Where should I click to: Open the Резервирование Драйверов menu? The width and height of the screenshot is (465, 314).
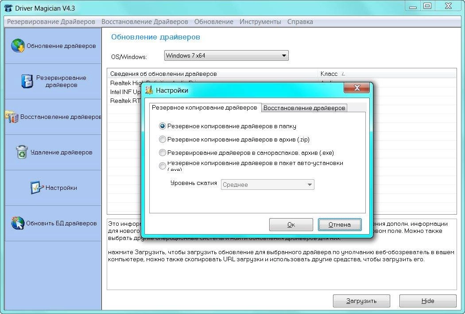pyautogui.click(x=51, y=22)
